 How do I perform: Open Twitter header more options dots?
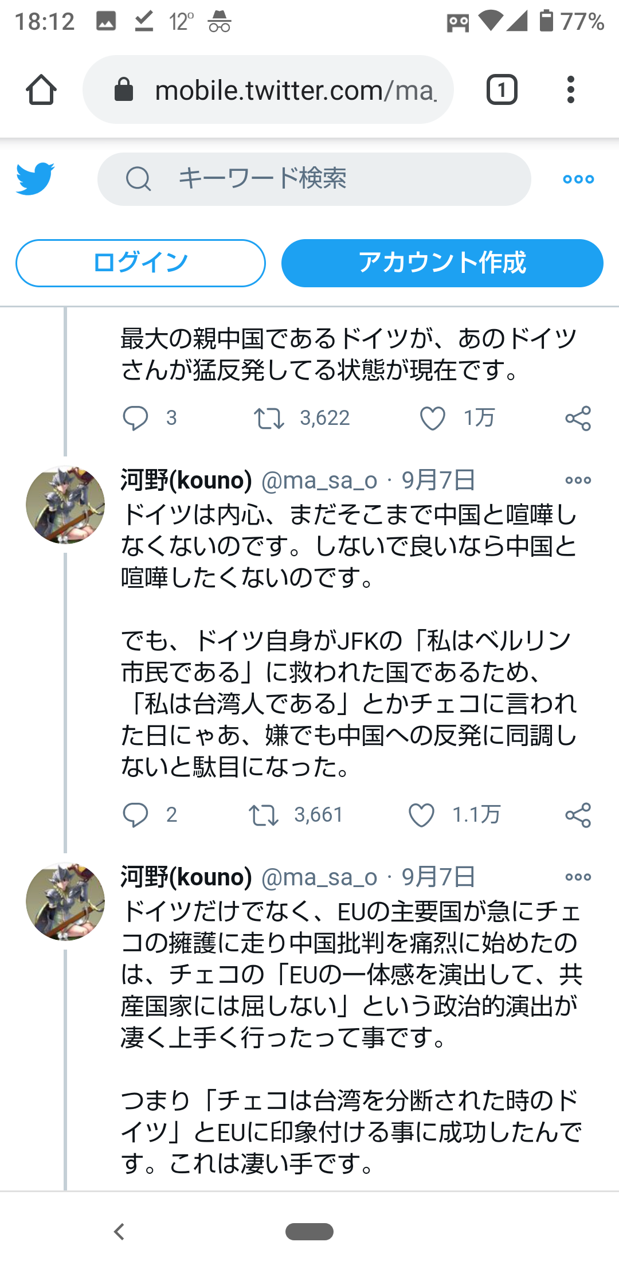click(578, 179)
